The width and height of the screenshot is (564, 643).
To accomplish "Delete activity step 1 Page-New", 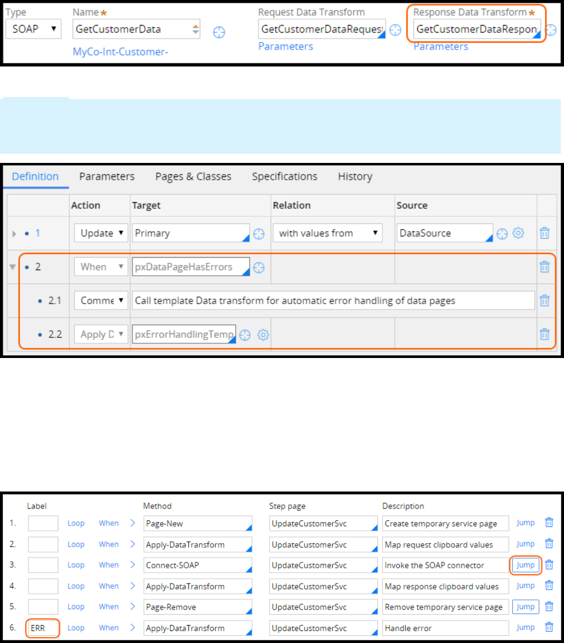I will (549, 523).
